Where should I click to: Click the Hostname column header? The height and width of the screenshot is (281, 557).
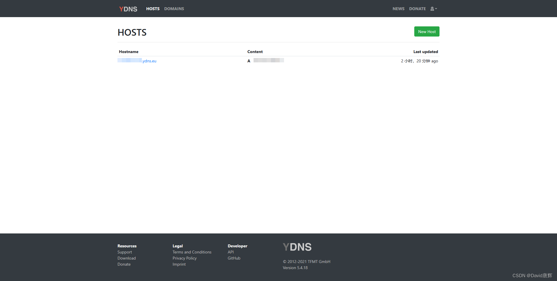click(x=129, y=52)
